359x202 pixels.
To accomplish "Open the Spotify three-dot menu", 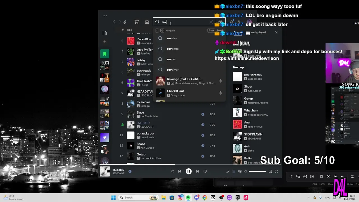I will click(x=105, y=16).
